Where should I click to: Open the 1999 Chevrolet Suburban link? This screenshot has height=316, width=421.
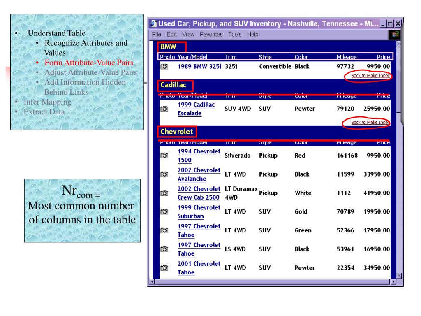(x=199, y=212)
